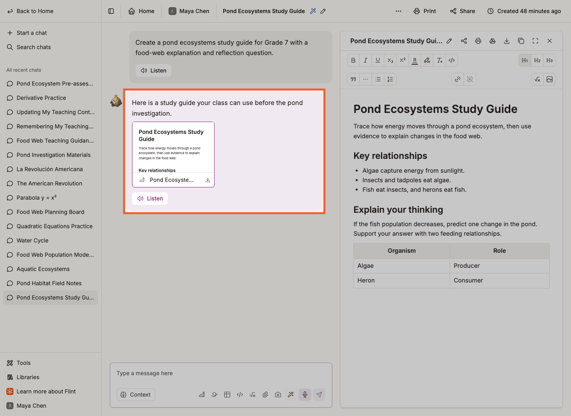571x416 pixels.
Task: Toggle superscript formatting
Action: coord(402,60)
